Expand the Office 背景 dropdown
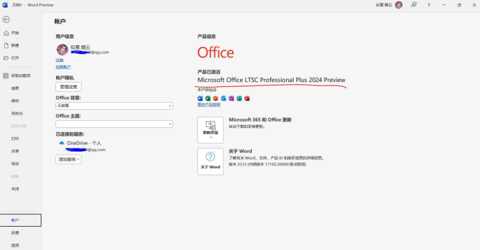This screenshot has height=250, width=480. pyautogui.click(x=114, y=106)
